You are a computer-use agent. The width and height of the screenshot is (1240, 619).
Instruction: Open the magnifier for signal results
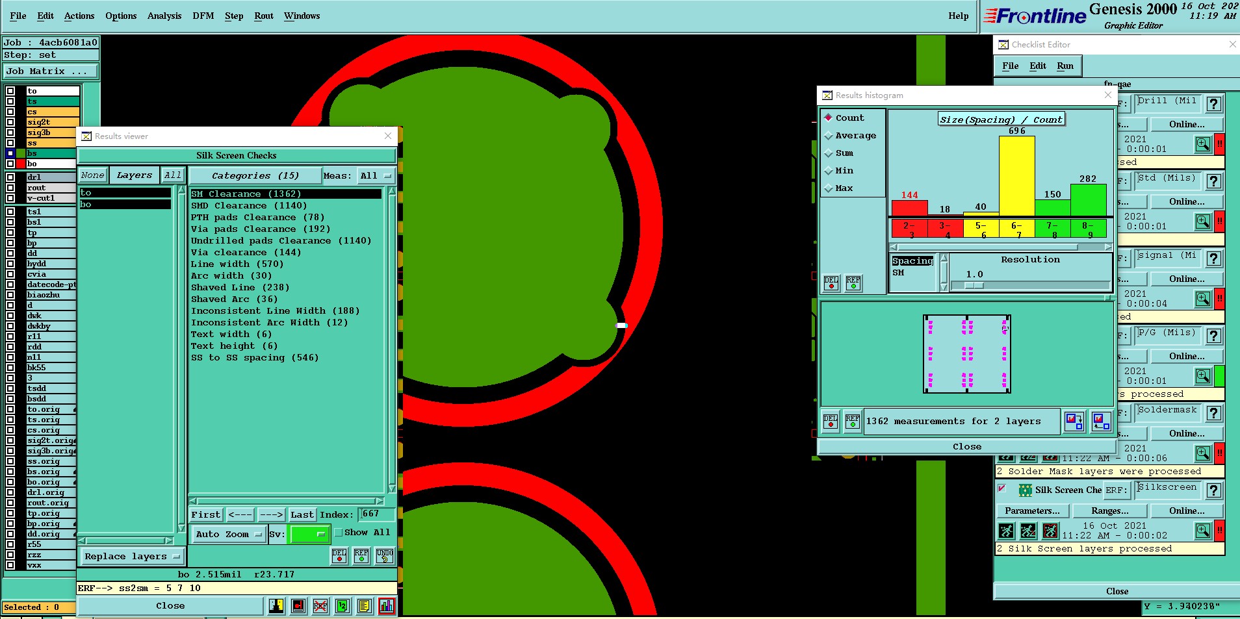(1203, 299)
